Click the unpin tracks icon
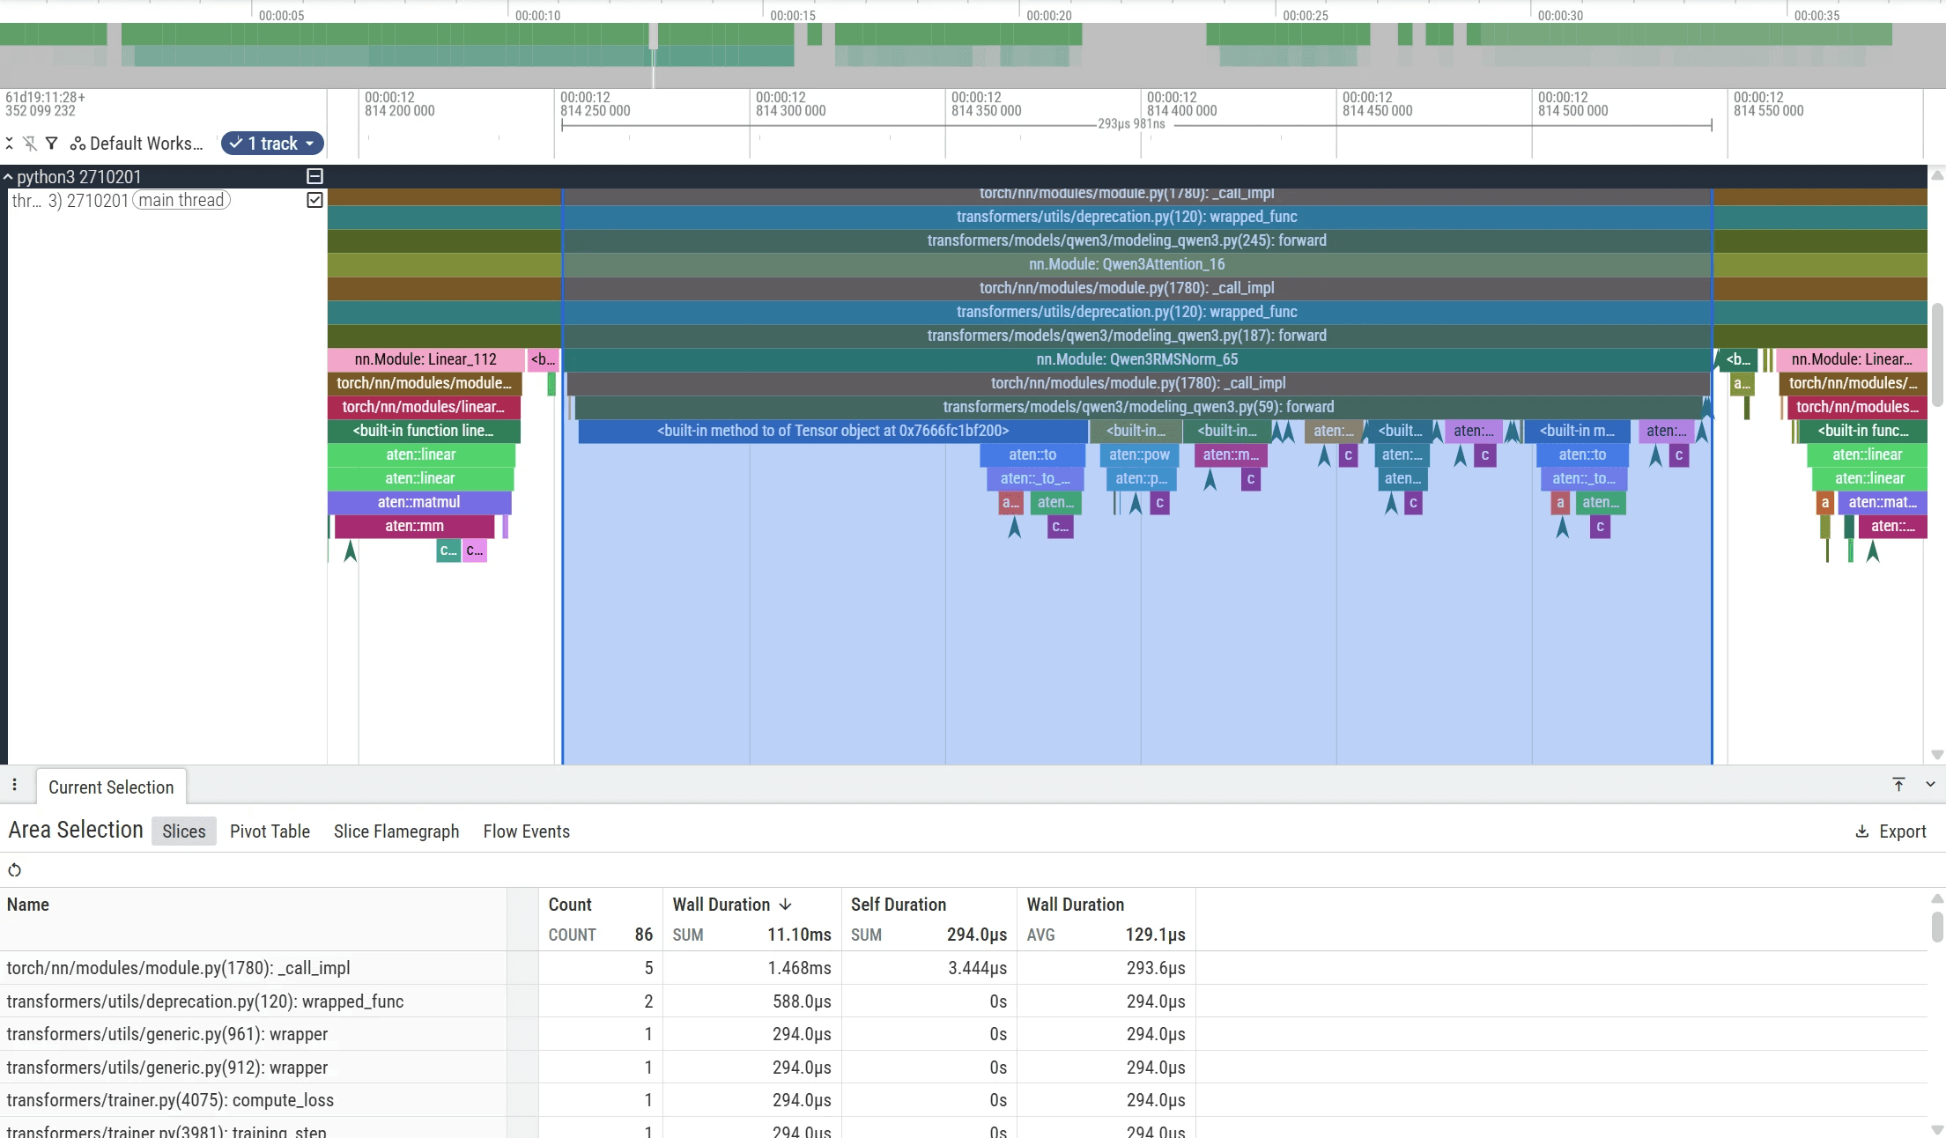The width and height of the screenshot is (1946, 1138). tap(30, 144)
